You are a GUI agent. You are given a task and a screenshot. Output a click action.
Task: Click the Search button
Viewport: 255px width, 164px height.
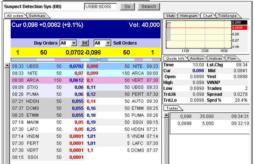click(149, 7)
